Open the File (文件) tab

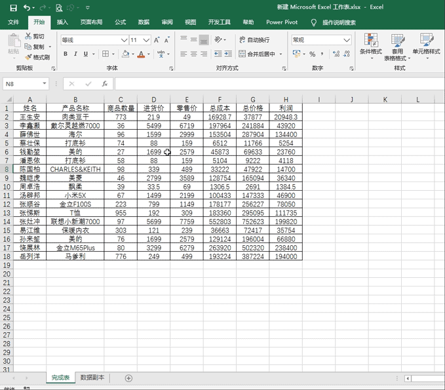click(13, 22)
